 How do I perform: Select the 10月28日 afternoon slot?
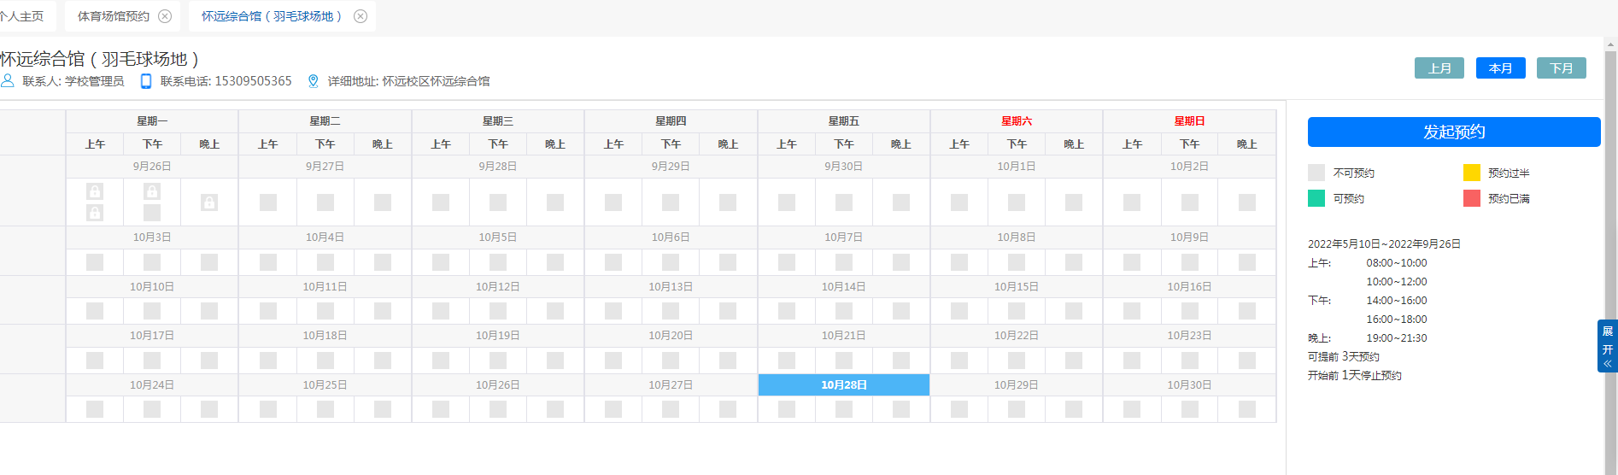point(844,409)
